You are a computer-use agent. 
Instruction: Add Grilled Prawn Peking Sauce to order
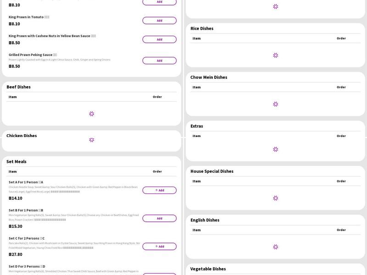[159, 60]
